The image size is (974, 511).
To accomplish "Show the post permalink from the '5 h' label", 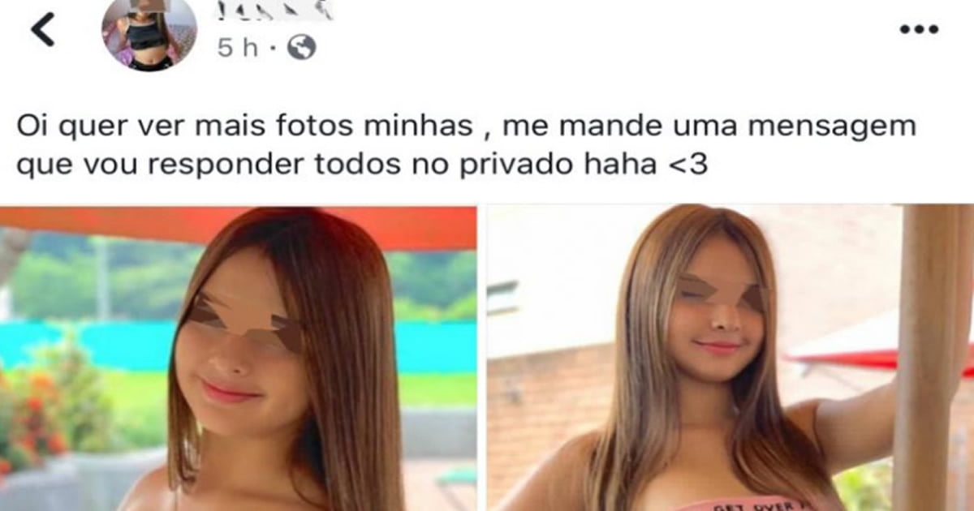I will pyautogui.click(x=237, y=49).
